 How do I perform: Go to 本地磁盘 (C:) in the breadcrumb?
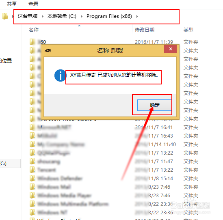[62, 16]
